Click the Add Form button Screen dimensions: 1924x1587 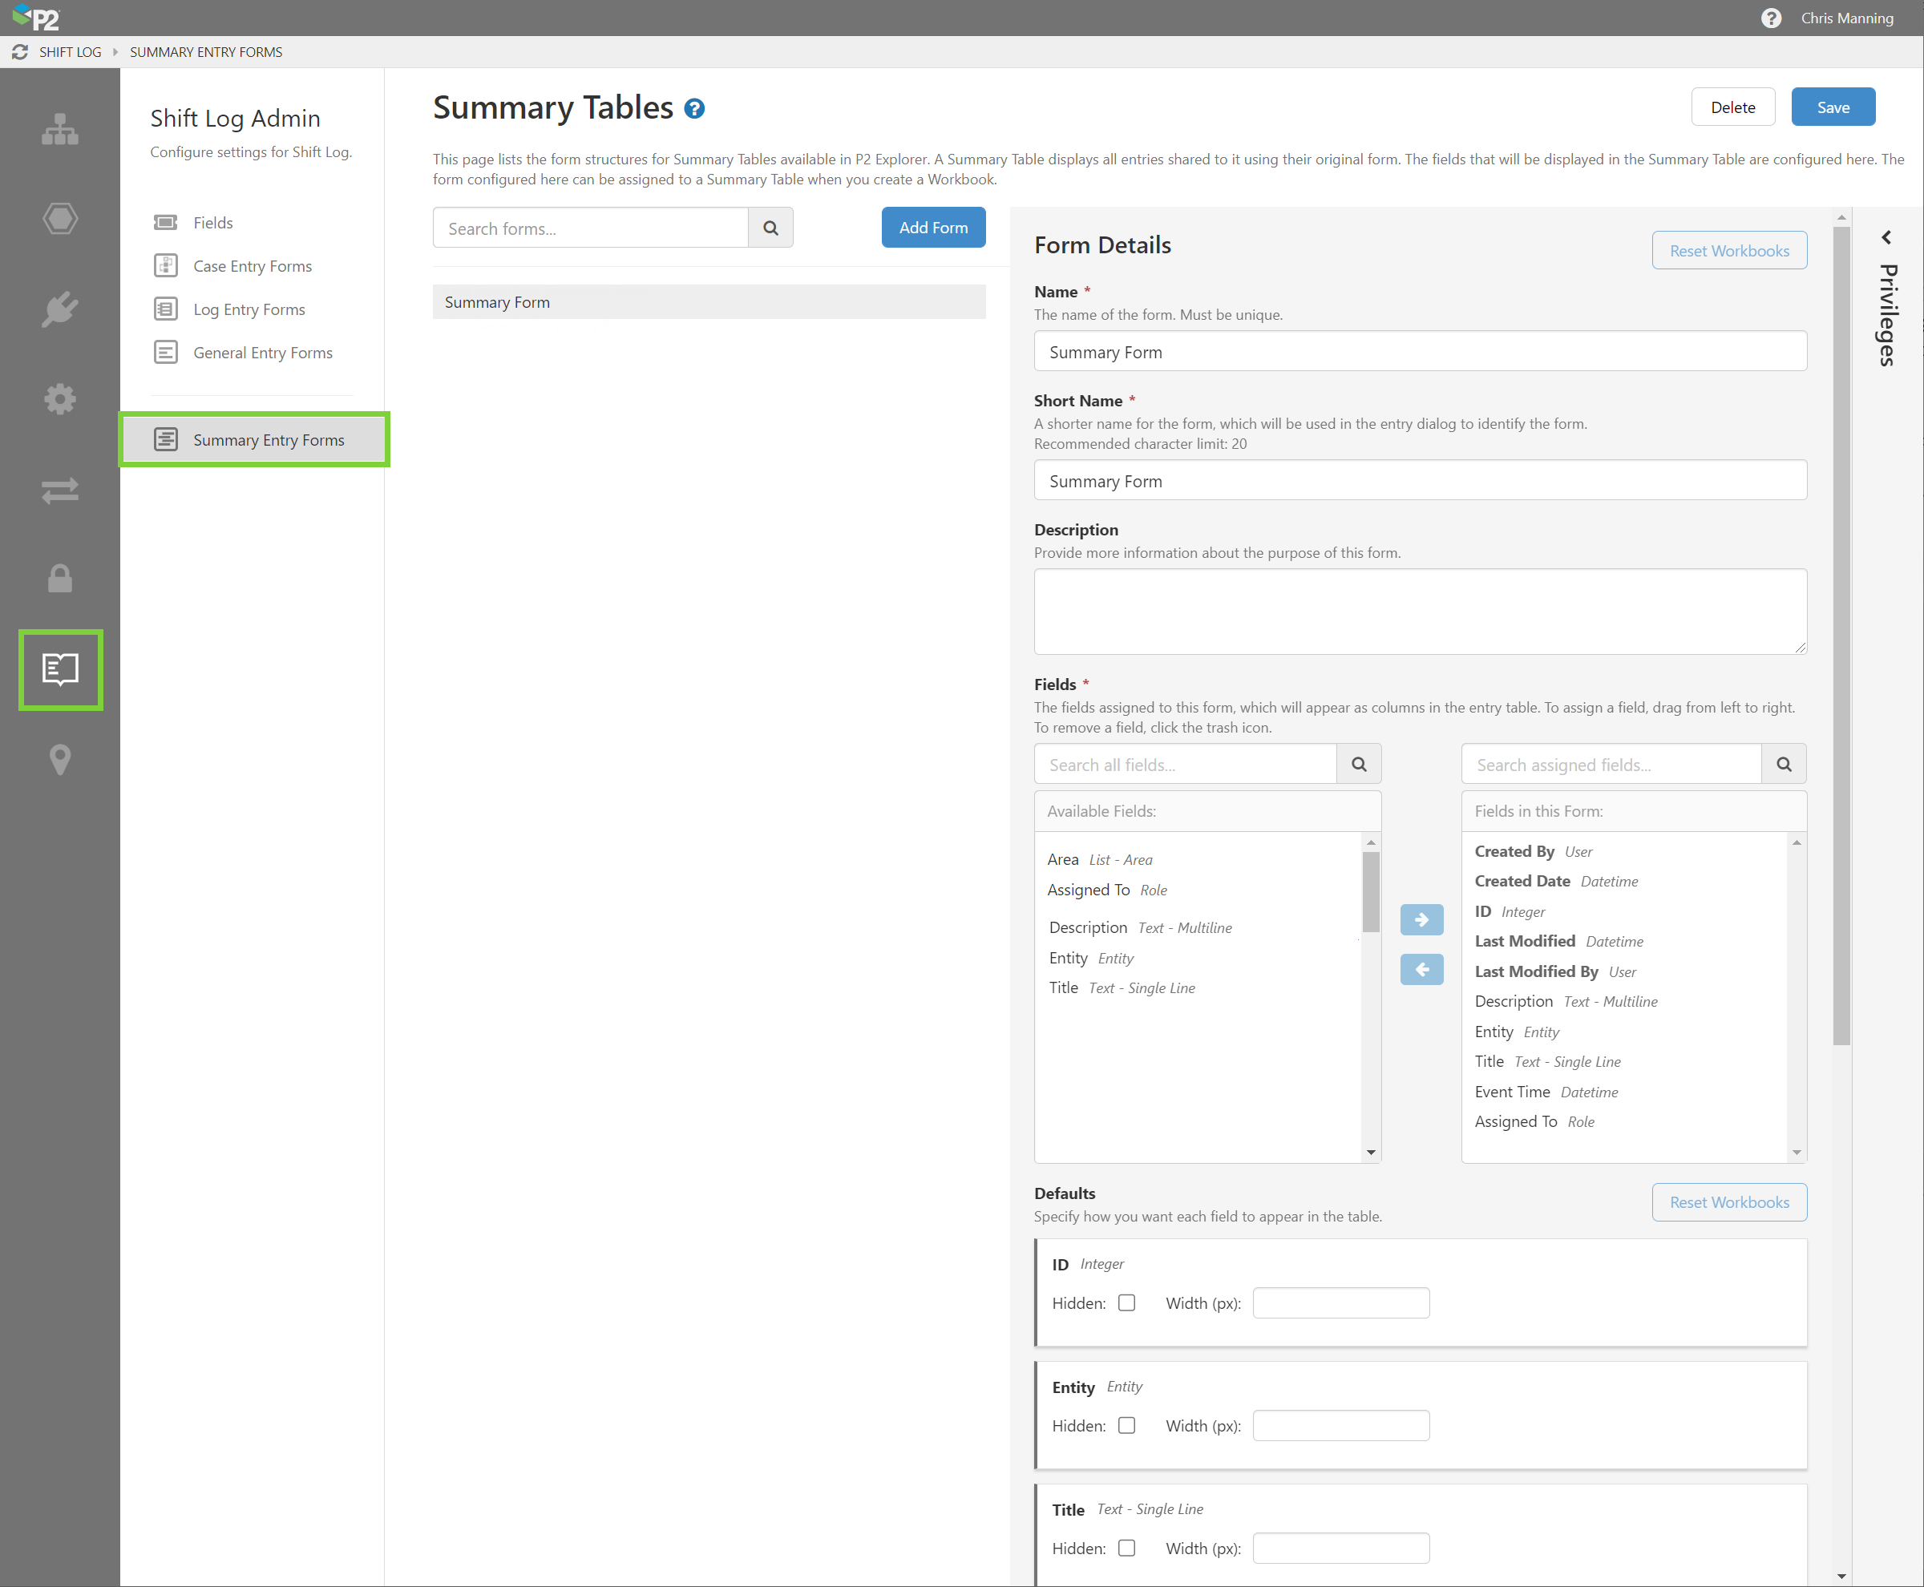932,228
